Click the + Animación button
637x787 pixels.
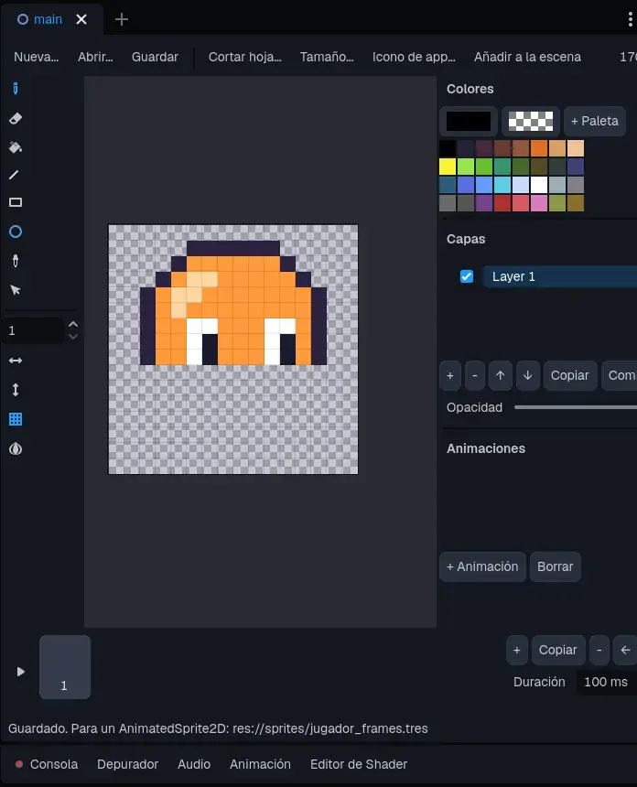(482, 566)
